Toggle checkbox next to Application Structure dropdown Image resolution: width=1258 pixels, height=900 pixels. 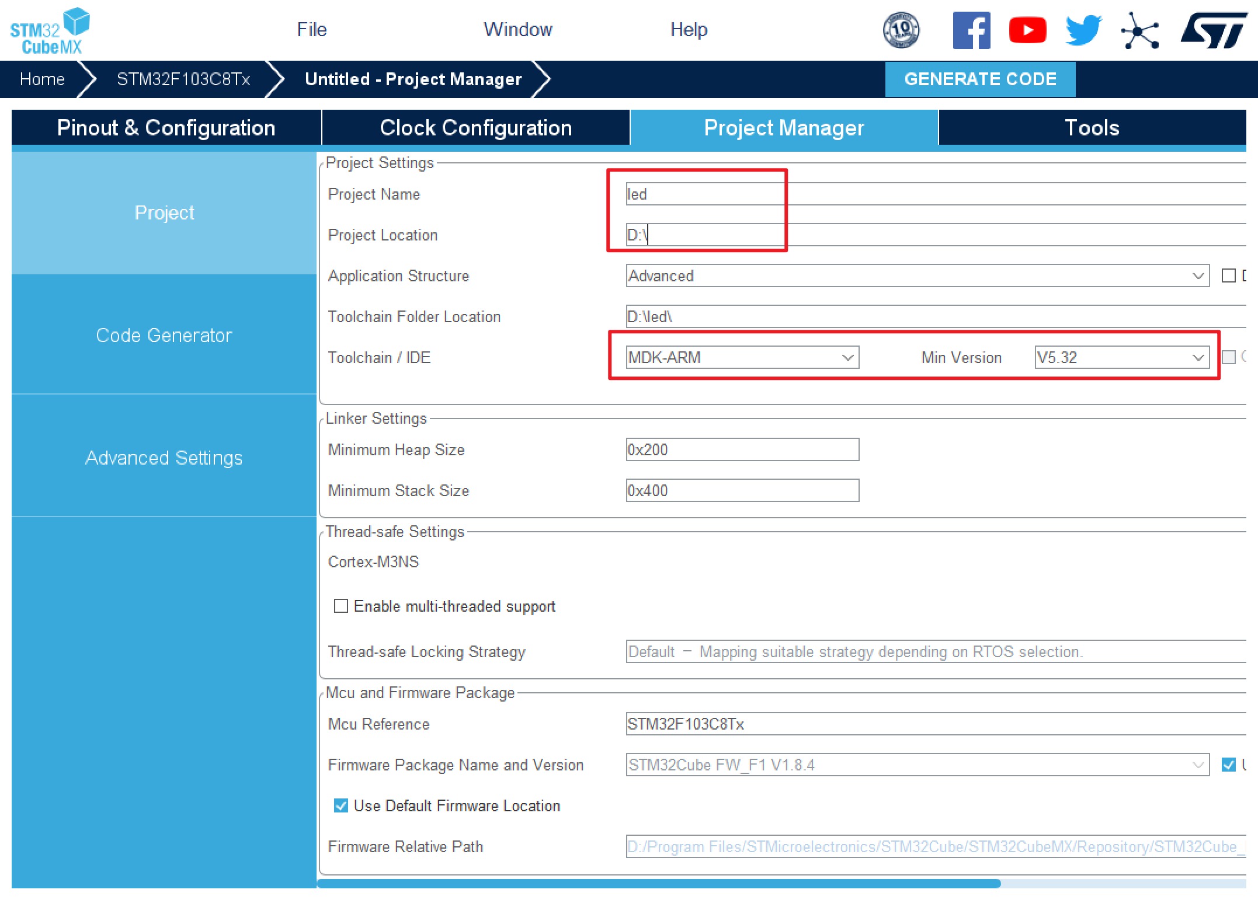[1228, 275]
